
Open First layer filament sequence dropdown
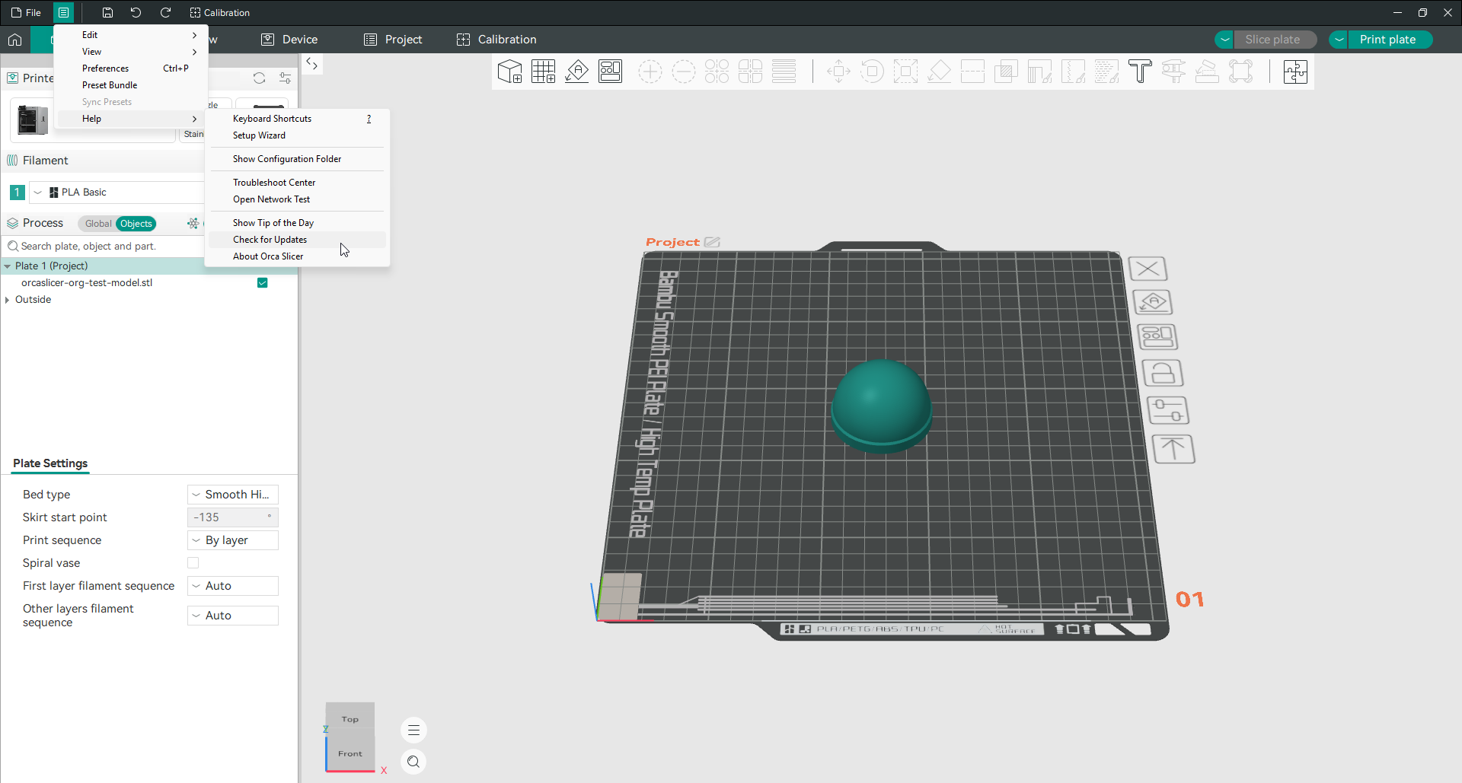[233, 586]
